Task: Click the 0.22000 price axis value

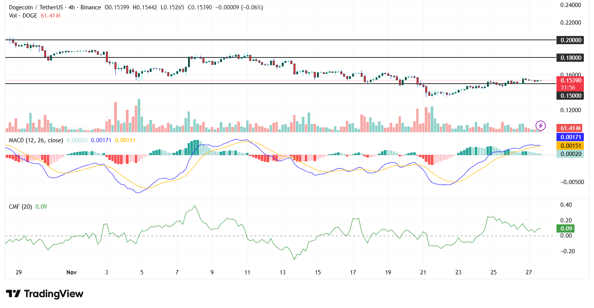Action: [x=571, y=23]
